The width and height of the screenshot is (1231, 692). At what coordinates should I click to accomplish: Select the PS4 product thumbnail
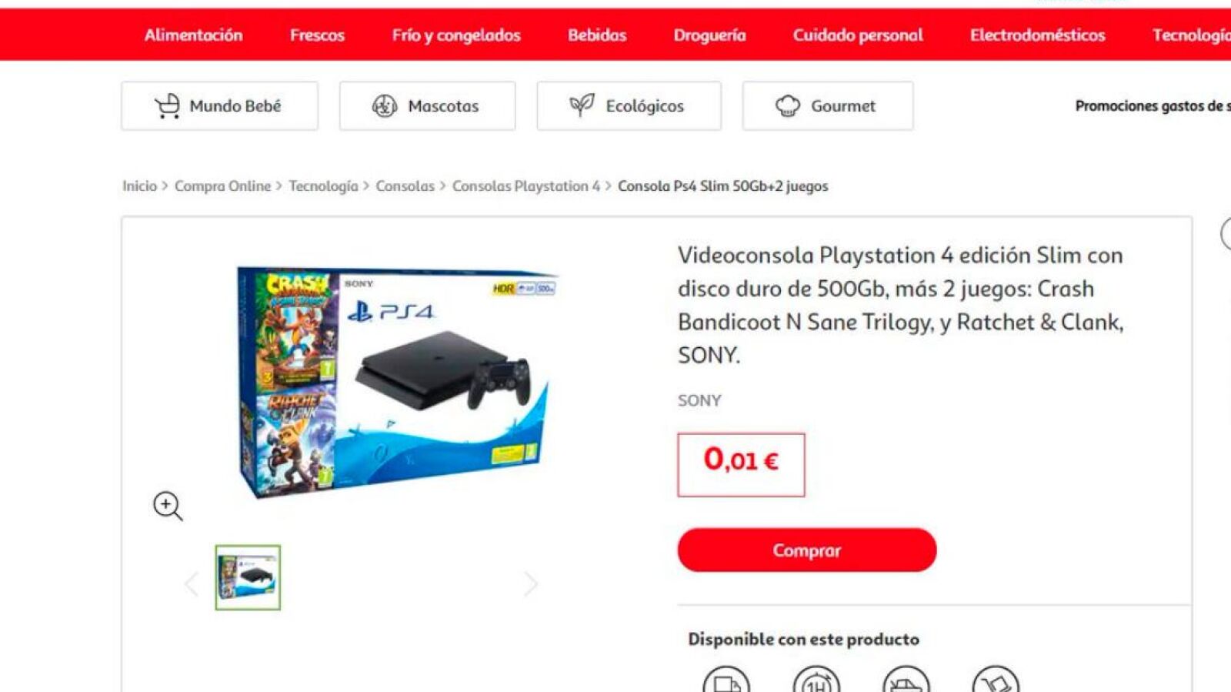[248, 577]
